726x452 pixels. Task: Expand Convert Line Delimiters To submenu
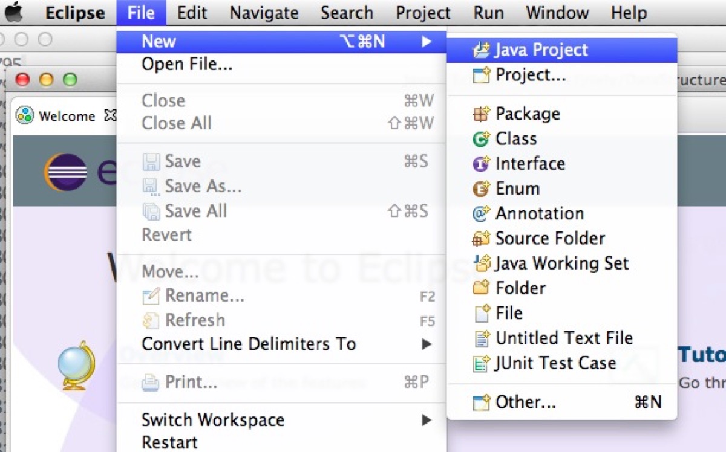pyautogui.click(x=427, y=344)
